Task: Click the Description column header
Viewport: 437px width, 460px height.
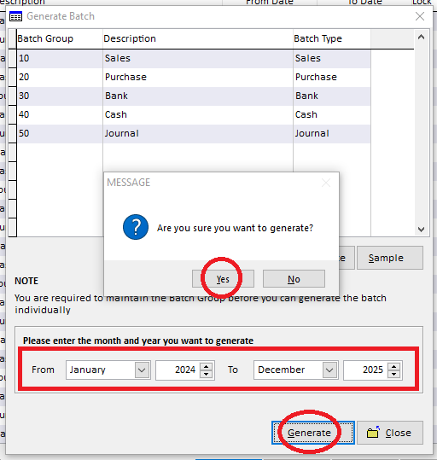Action: [x=198, y=38]
